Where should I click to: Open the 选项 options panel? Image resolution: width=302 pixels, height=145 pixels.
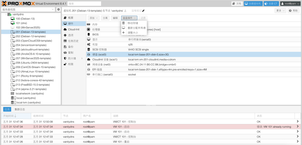tap(74, 35)
